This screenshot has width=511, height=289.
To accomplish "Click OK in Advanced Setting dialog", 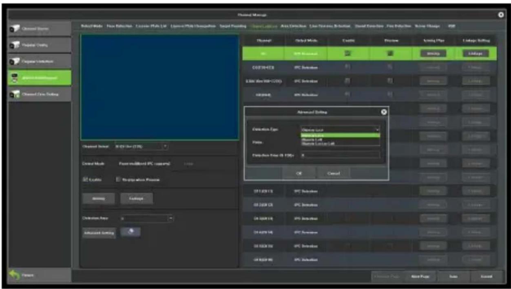I will coord(299,173).
